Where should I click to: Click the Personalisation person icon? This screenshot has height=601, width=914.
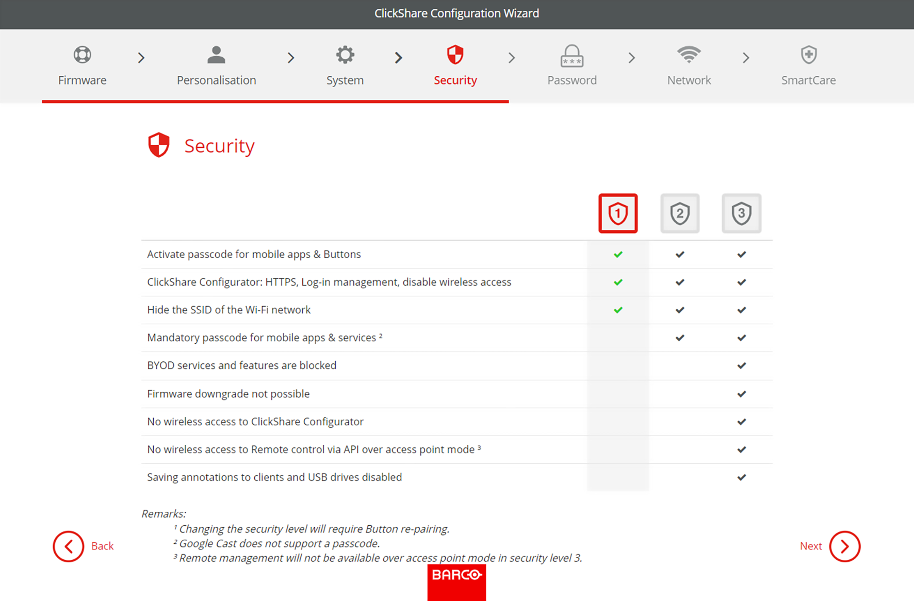click(x=216, y=55)
